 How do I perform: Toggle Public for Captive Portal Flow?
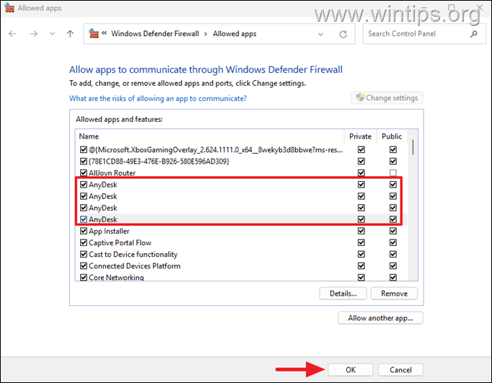(393, 243)
